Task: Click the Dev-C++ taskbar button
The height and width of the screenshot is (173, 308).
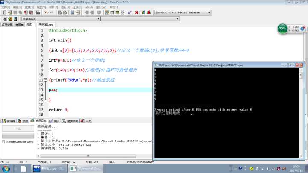Action: click(49, 169)
